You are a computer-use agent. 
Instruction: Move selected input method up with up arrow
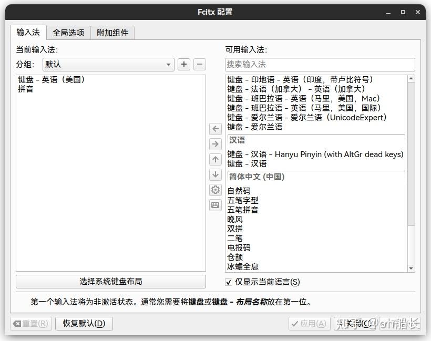[x=215, y=159]
